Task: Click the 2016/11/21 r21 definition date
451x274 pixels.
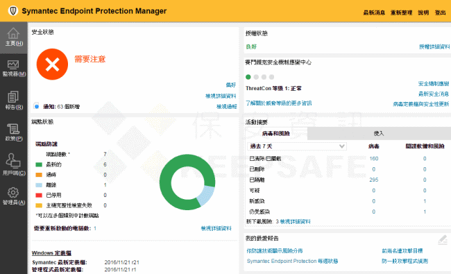Action: (121, 262)
